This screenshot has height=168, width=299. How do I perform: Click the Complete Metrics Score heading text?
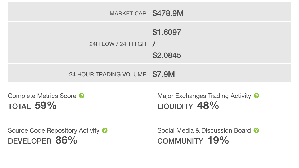point(42,96)
